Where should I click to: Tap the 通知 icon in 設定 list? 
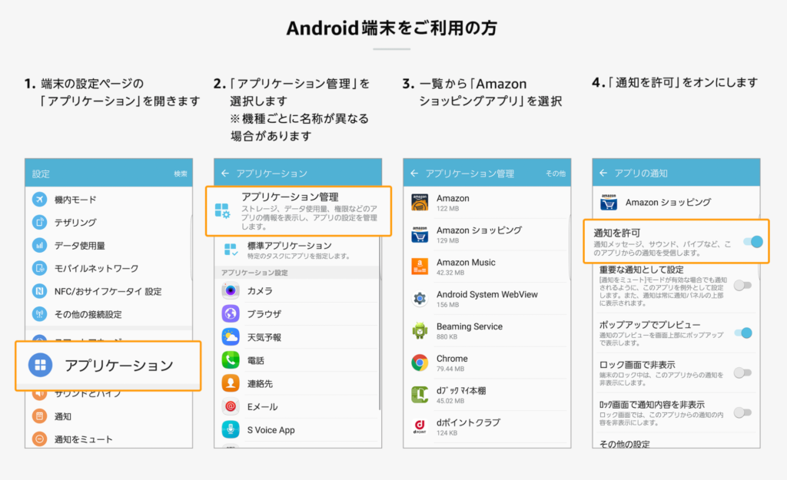[40, 415]
